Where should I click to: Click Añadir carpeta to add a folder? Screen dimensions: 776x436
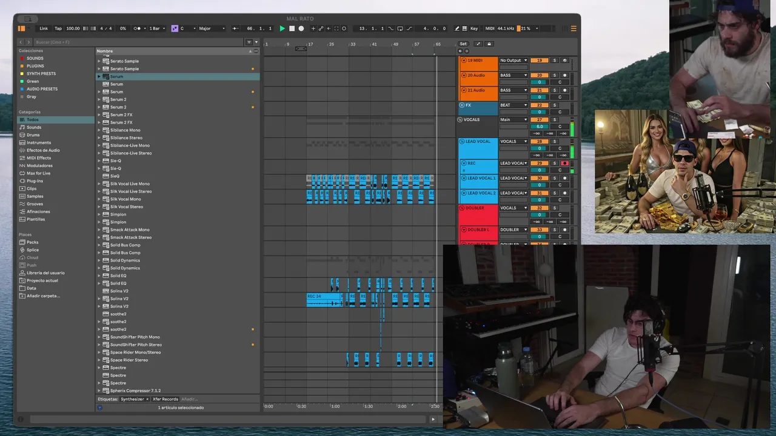pyautogui.click(x=43, y=296)
